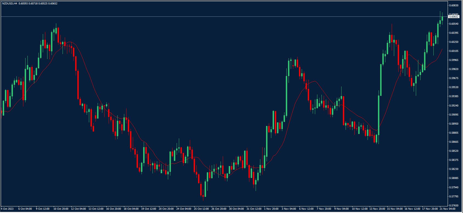Click the 0.59675 price scale label

[454, 78]
